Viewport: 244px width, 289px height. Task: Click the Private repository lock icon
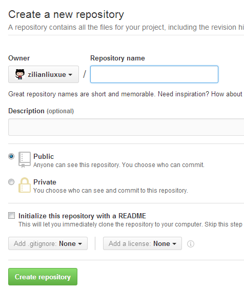[x=24, y=185]
